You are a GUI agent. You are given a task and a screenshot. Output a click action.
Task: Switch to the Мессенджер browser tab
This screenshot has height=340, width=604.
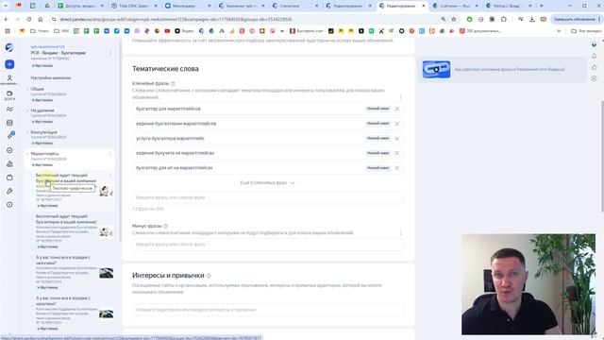pos(187,6)
